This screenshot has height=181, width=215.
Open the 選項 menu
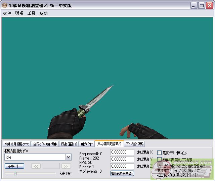point(19,13)
